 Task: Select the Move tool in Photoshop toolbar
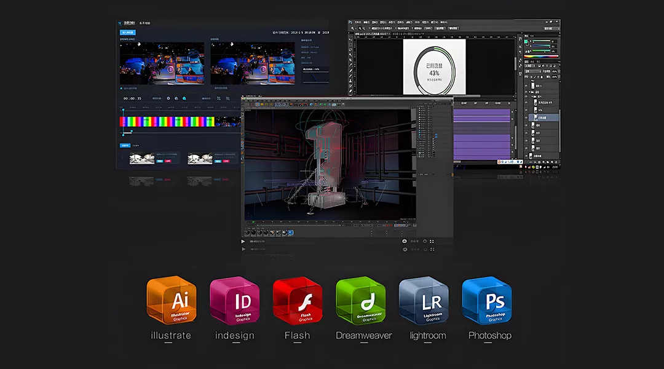click(350, 39)
